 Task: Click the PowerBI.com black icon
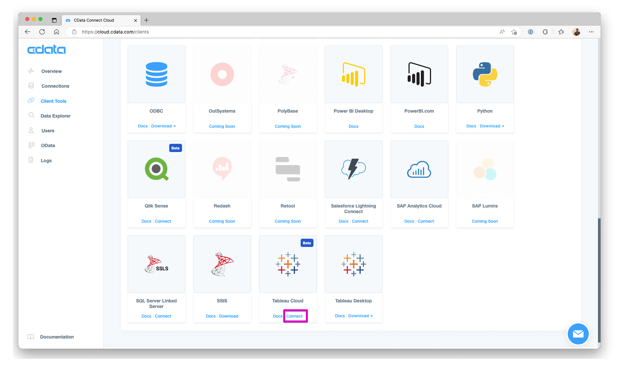[419, 74]
